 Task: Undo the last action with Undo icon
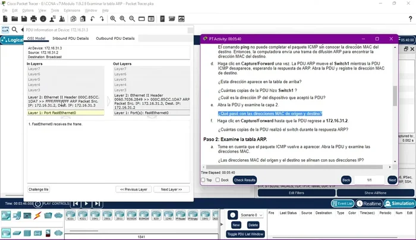[x=92, y=19]
